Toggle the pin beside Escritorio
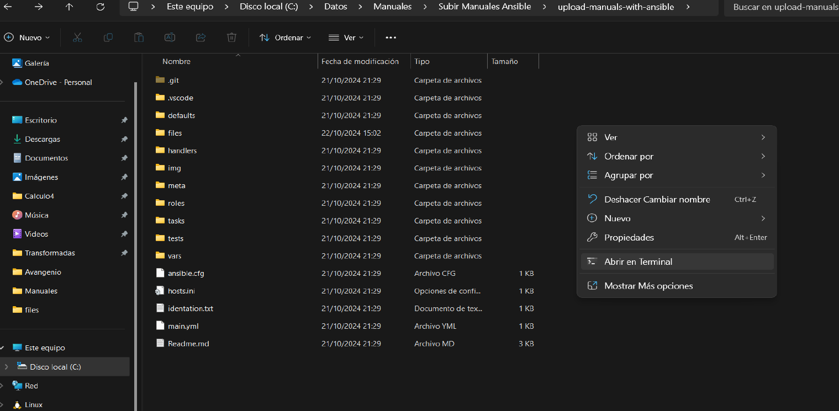Screen dimensions: 839x411 pos(124,120)
